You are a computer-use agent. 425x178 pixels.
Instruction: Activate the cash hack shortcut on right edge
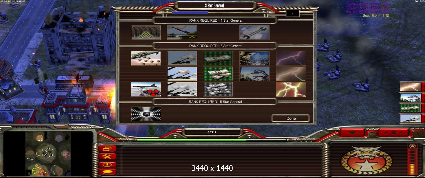coord(410,108)
